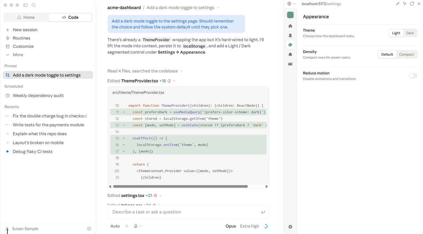The width and height of the screenshot is (423, 234).
Task: Select the palette Appearance icon in preview sidebar
Action: click(x=290, y=45)
